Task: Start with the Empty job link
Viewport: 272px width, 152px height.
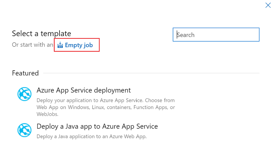Action: [79, 45]
